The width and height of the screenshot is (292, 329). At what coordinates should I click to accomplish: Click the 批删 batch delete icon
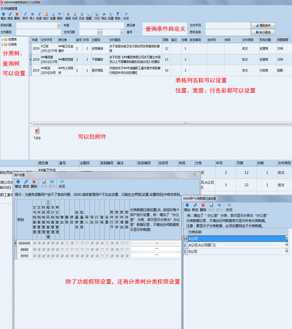(53, 14)
